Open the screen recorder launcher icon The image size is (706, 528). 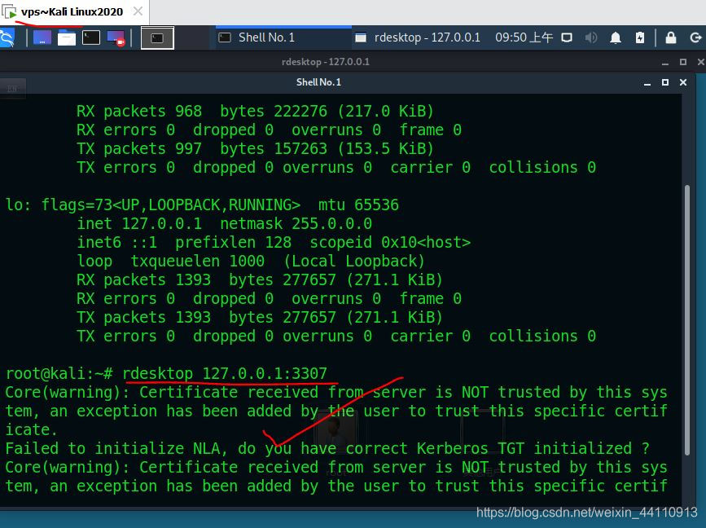pos(116,37)
